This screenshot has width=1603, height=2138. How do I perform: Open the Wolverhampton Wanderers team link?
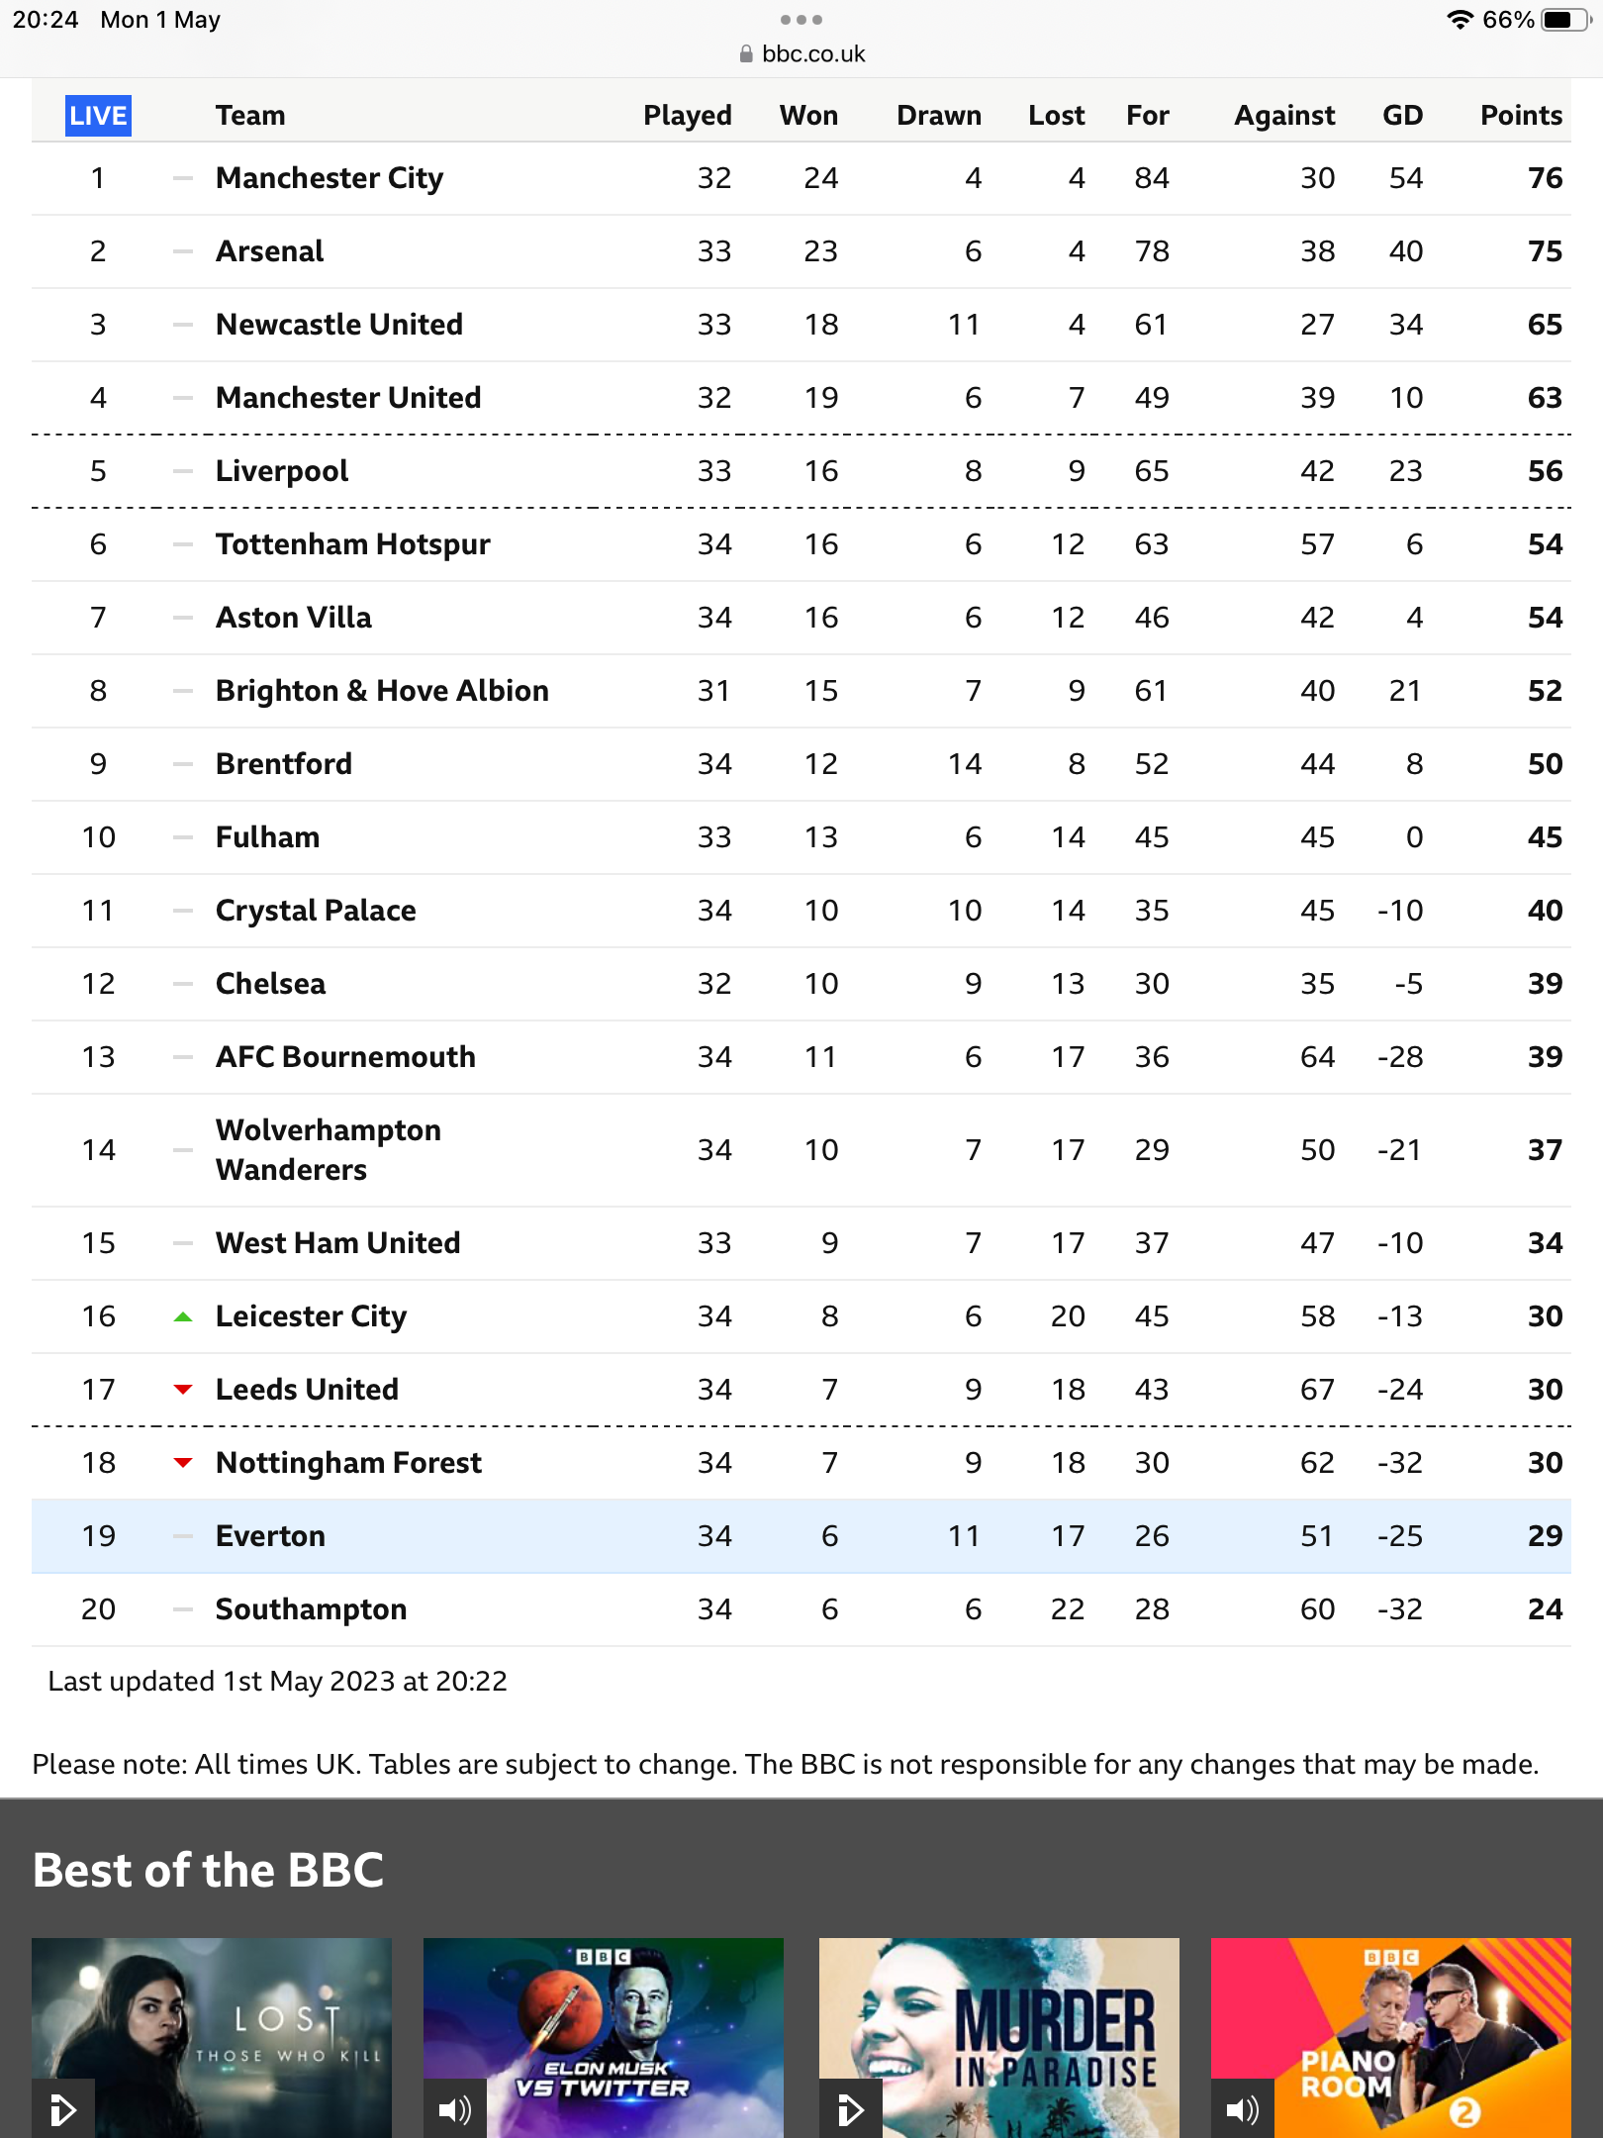[x=329, y=1150]
